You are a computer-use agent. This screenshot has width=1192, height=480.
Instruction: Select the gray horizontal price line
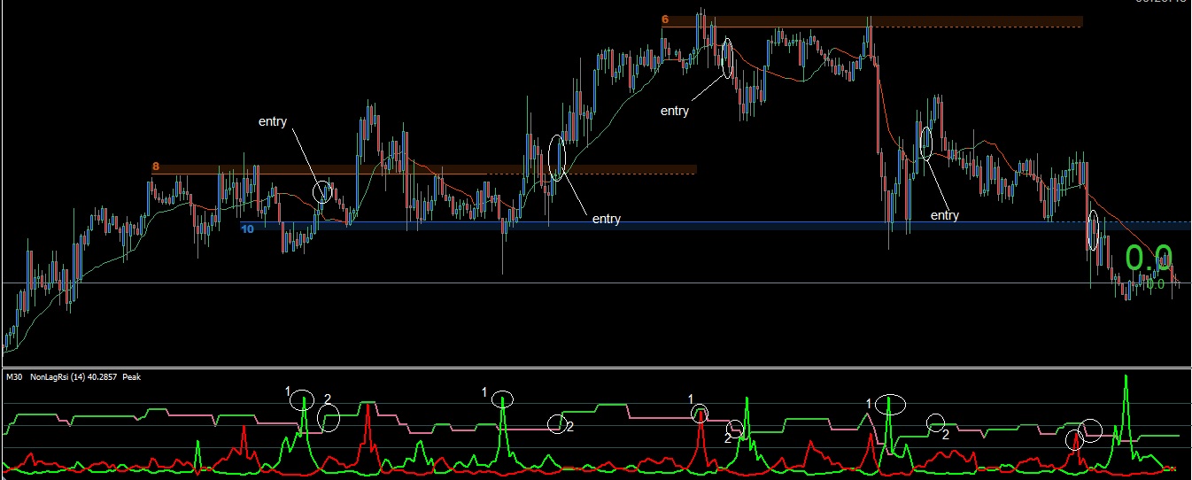(x=595, y=283)
